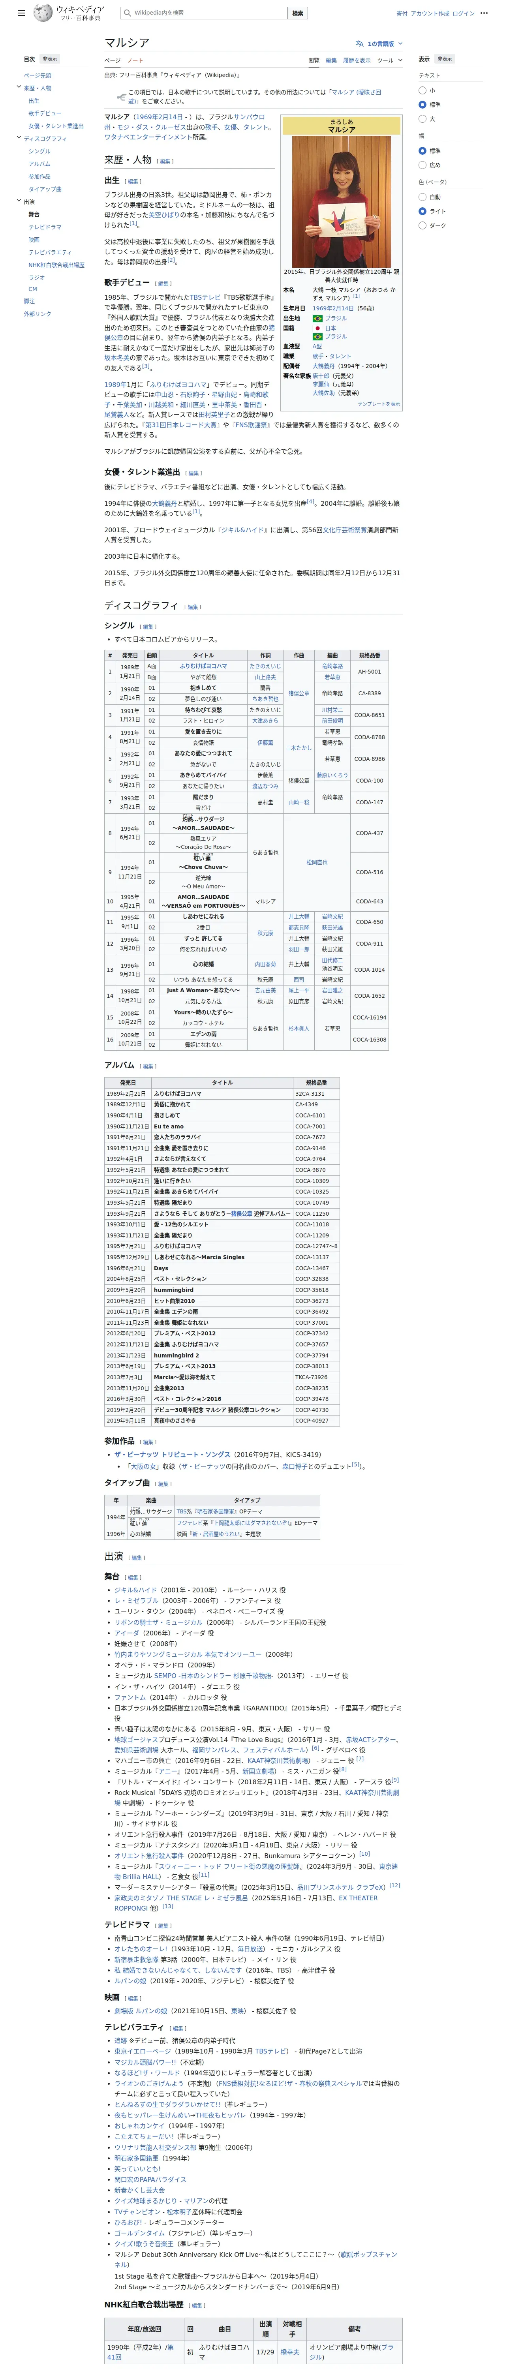Viewport: 507px width, 2369px height.
Task: Open the Marcia portrait photo in infobox
Action: 342,201
